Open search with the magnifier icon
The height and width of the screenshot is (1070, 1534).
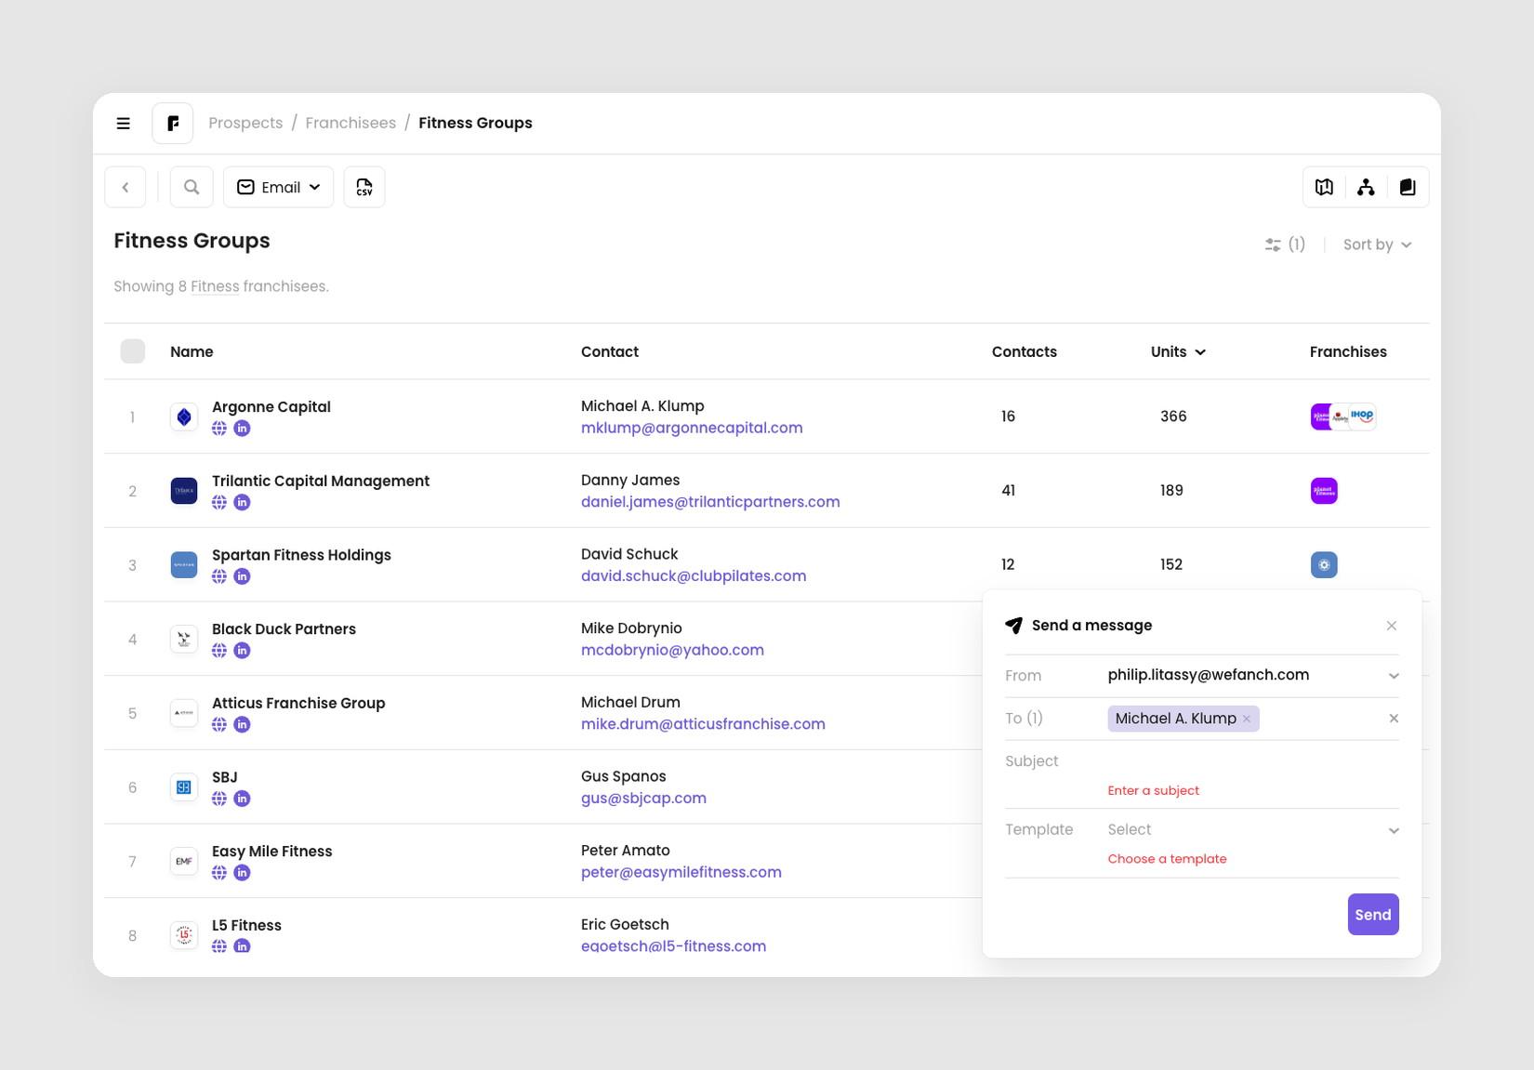pos(192,187)
